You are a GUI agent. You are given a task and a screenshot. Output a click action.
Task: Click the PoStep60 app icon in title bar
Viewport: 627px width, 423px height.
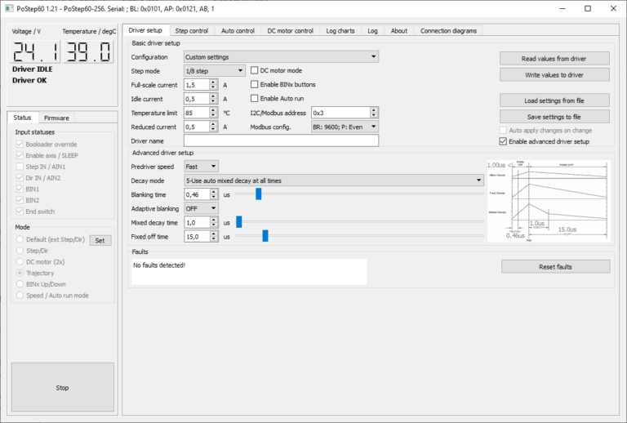[9, 8]
